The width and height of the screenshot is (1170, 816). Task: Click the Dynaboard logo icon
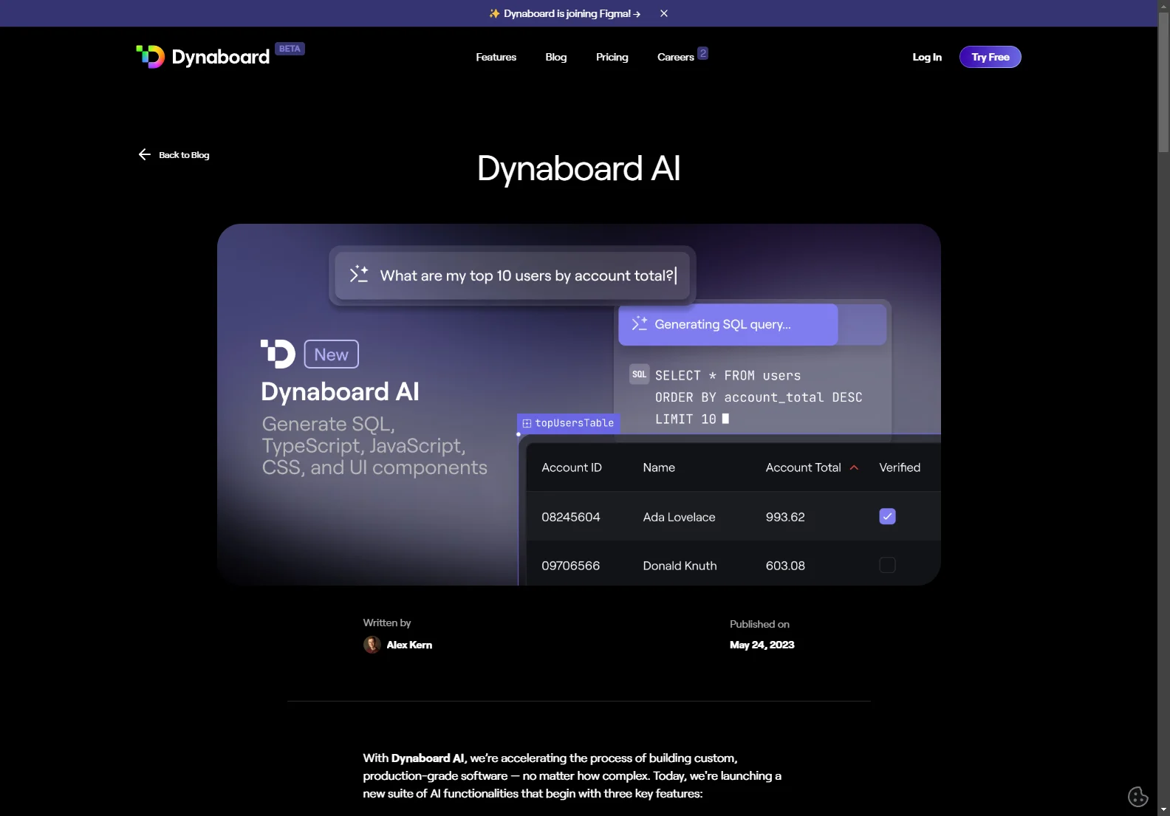[x=151, y=57]
